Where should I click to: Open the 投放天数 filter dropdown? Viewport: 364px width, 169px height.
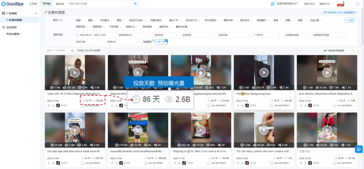tap(90, 42)
